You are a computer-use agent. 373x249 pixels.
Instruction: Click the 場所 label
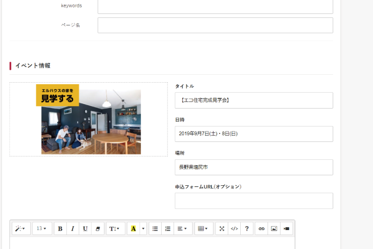[x=180, y=153]
